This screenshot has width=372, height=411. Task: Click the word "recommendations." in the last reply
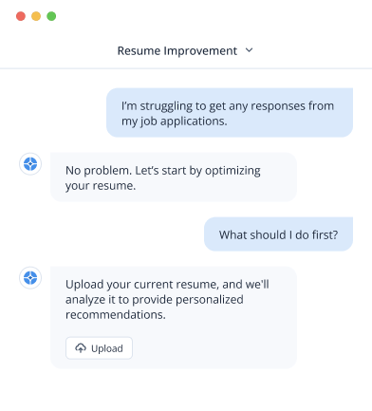(x=116, y=315)
